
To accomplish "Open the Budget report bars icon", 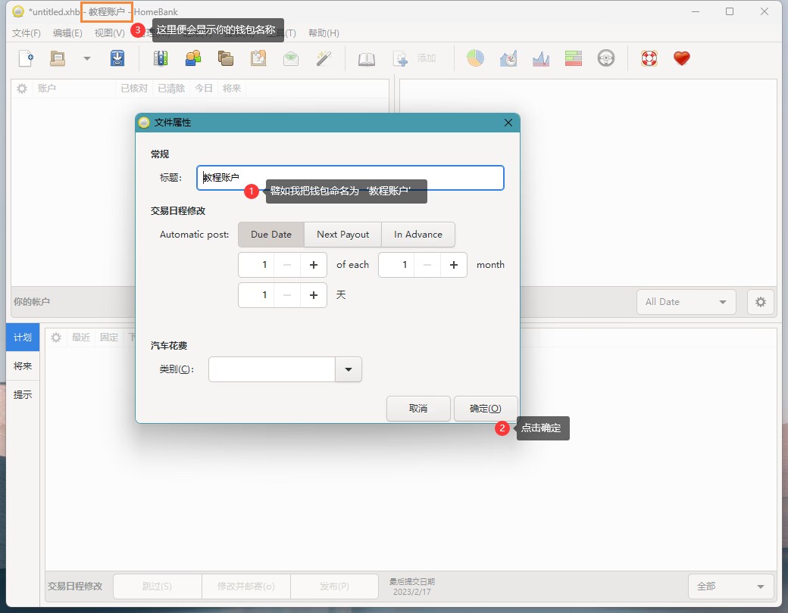I will coord(574,58).
